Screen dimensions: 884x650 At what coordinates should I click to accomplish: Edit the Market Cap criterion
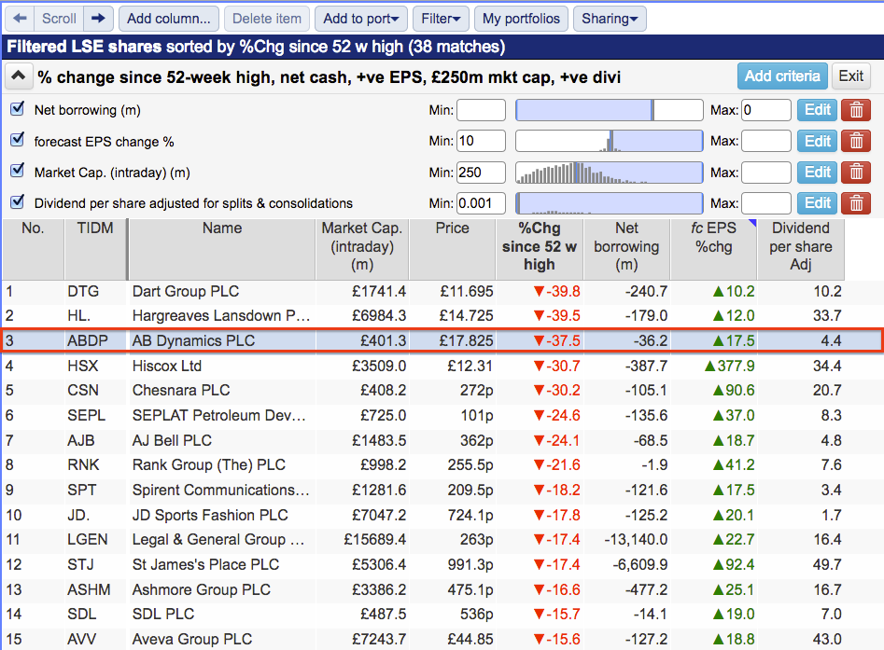coord(817,172)
